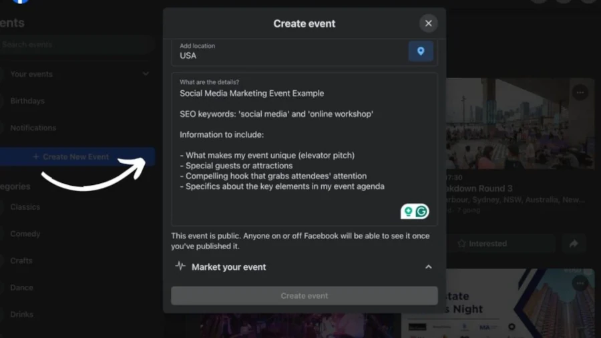Choose the Classics category
Screen dimensions: 601x338
(x=25, y=207)
